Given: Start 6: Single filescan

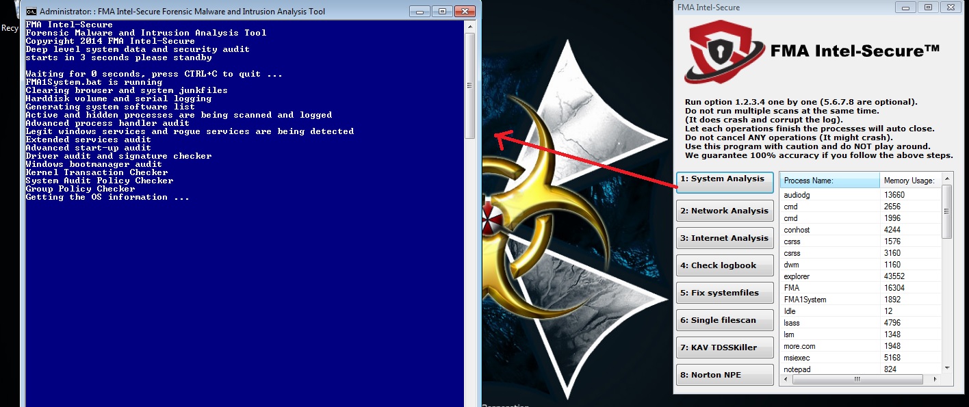Looking at the screenshot, I should pyautogui.click(x=725, y=320).
